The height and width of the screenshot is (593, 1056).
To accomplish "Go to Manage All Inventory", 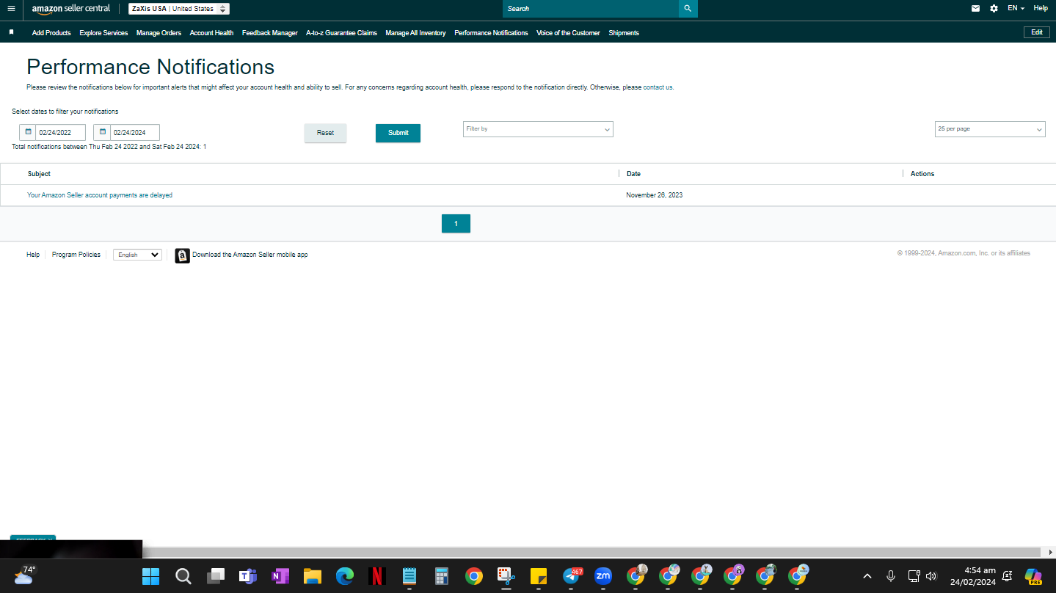I will [415, 33].
